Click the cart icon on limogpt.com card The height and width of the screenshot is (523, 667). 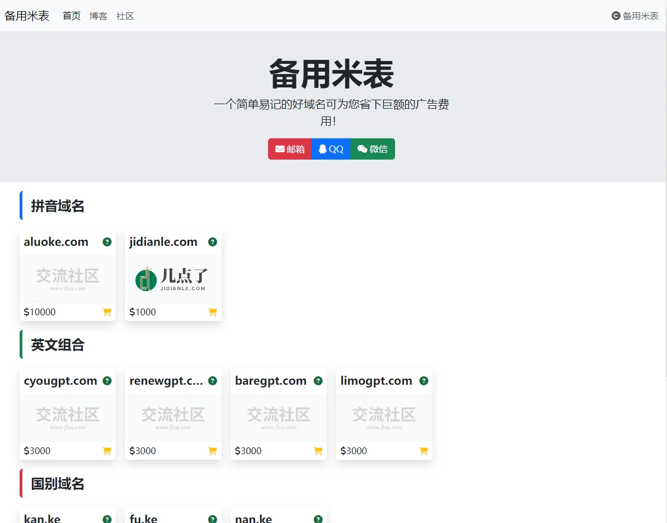(x=424, y=451)
